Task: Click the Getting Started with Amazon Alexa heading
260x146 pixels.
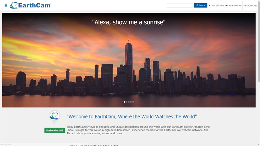Action: click(93, 145)
